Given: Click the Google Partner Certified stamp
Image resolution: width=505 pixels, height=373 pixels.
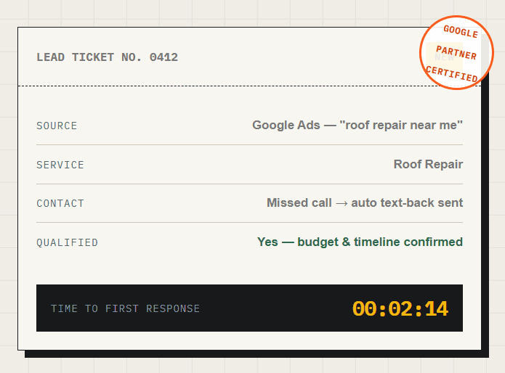Looking at the screenshot, I should coord(456,52).
